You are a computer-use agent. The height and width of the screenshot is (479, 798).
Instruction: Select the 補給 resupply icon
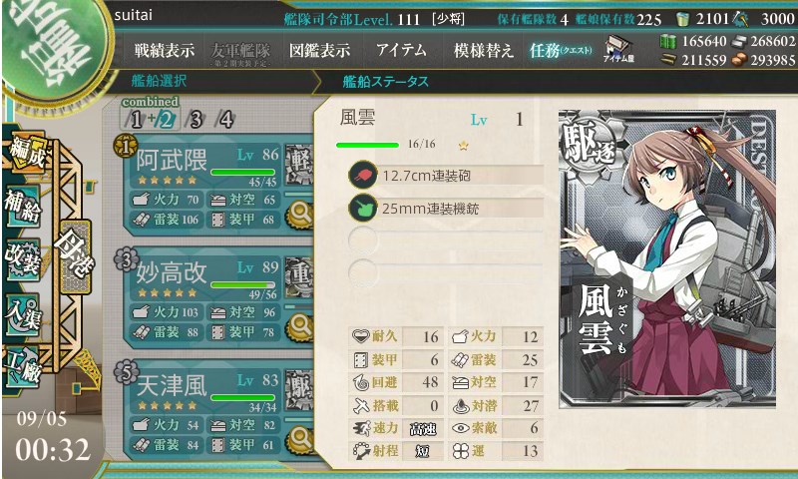[23, 206]
